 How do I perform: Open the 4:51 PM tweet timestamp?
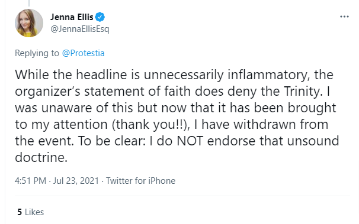(x=30, y=181)
